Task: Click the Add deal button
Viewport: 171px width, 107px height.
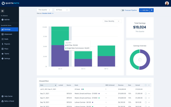Action: tap(144, 10)
